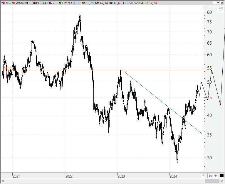Screen dimensions: 225x184
Task: Open the black color swatch
Action: pyautogui.click(x=221, y=175)
